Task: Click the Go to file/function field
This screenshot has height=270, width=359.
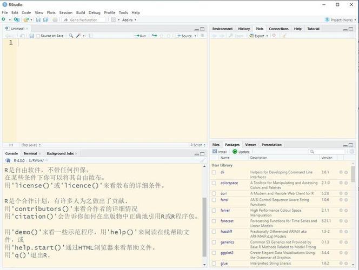Action: [x=84, y=20]
